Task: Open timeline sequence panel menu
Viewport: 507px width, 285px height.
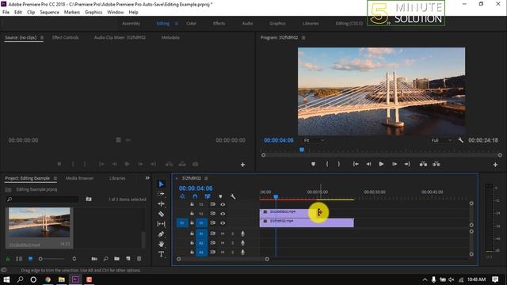Action: pyautogui.click(x=206, y=178)
